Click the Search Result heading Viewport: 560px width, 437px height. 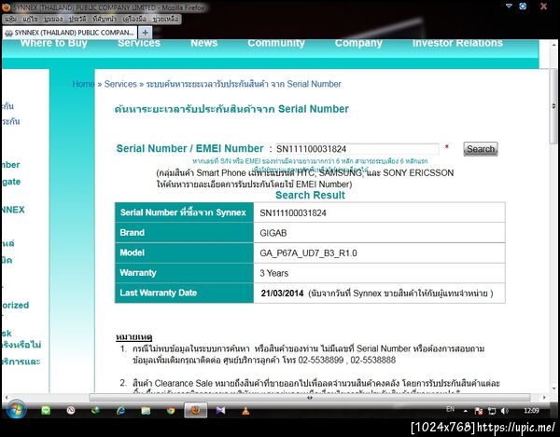tap(310, 196)
